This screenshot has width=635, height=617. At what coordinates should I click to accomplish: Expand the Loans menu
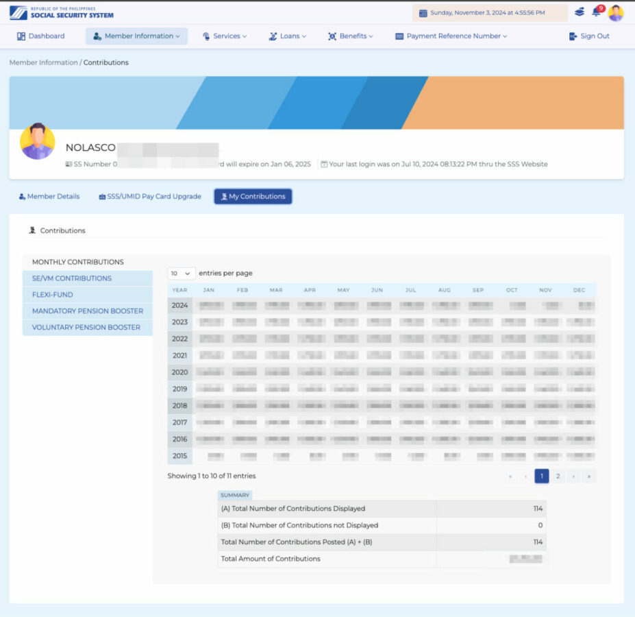click(288, 36)
